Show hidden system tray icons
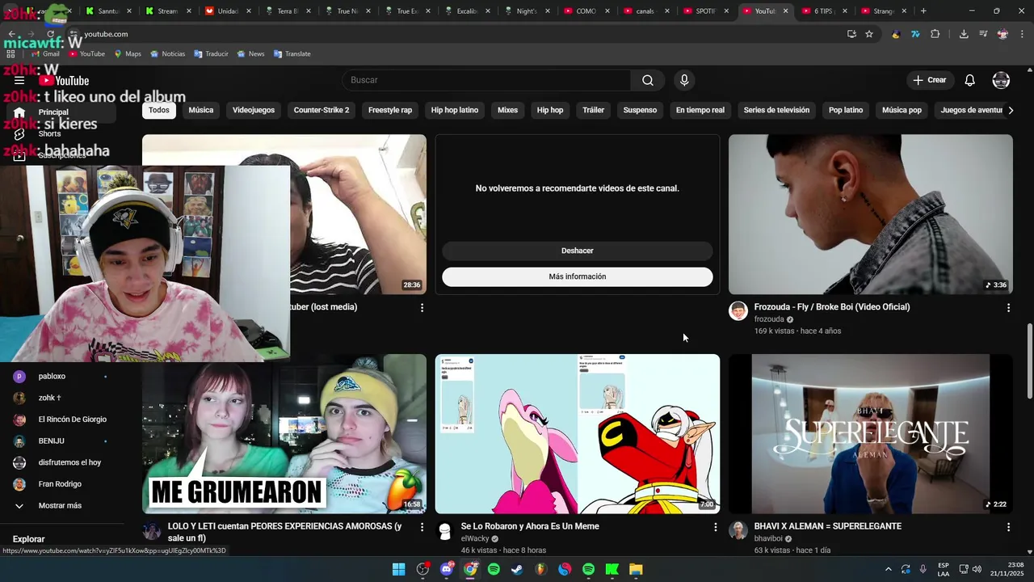Image resolution: width=1034 pixels, height=582 pixels. click(x=888, y=569)
